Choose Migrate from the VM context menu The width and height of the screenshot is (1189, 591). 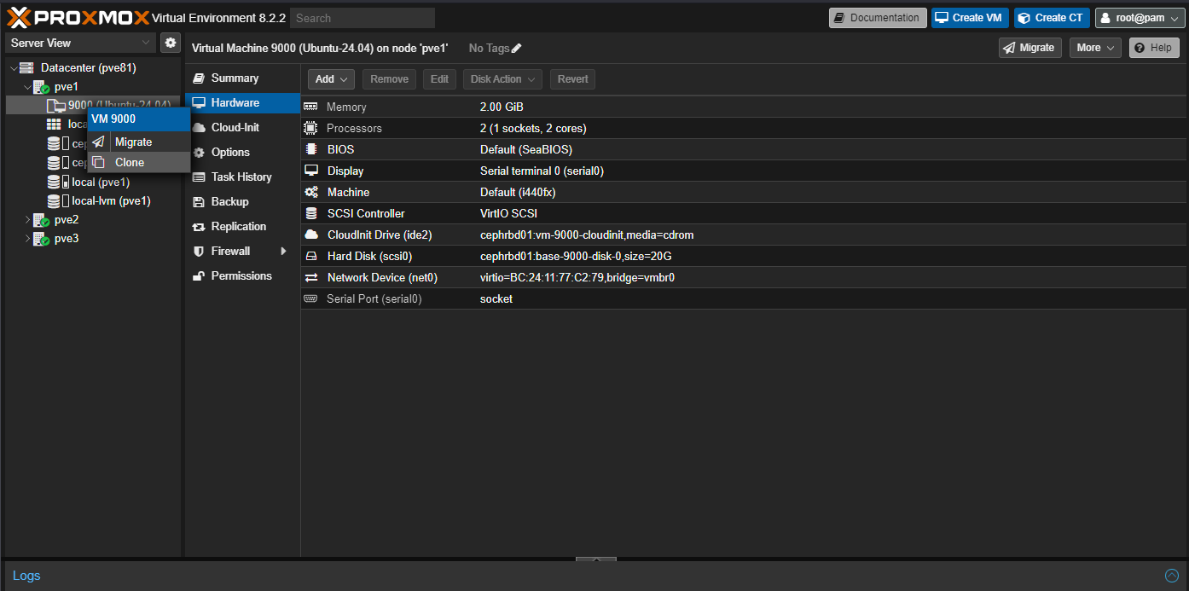click(x=139, y=142)
